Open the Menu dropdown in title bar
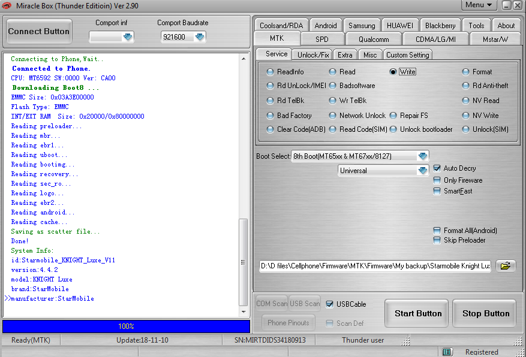Image resolution: width=526 pixels, height=357 pixels. tap(479, 5)
